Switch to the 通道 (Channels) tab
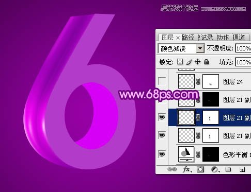 (239, 37)
